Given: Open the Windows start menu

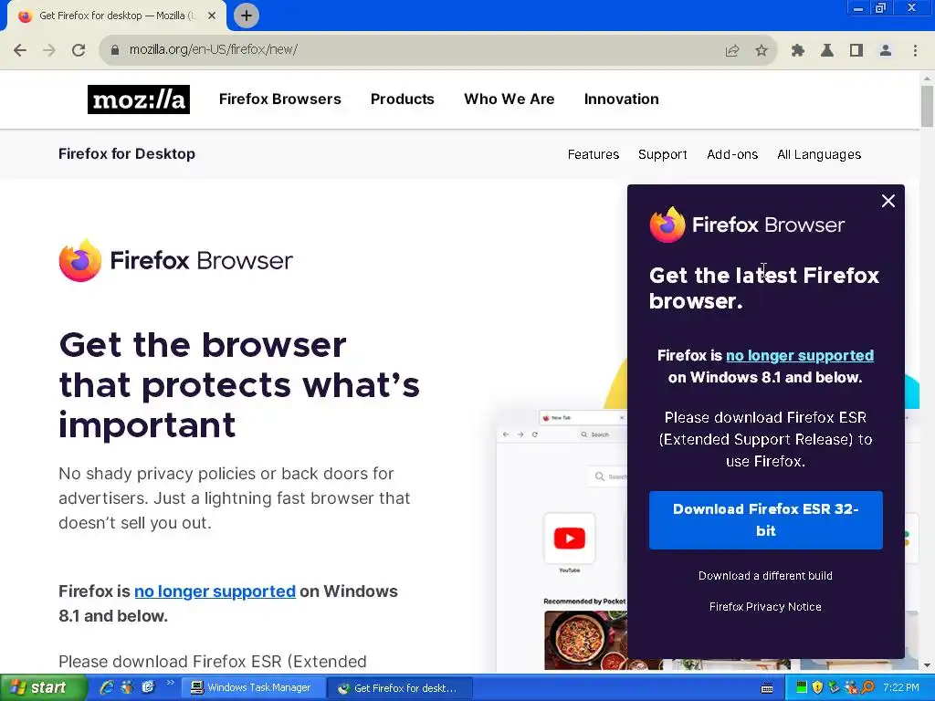Looking at the screenshot, I should click(x=43, y=688).
